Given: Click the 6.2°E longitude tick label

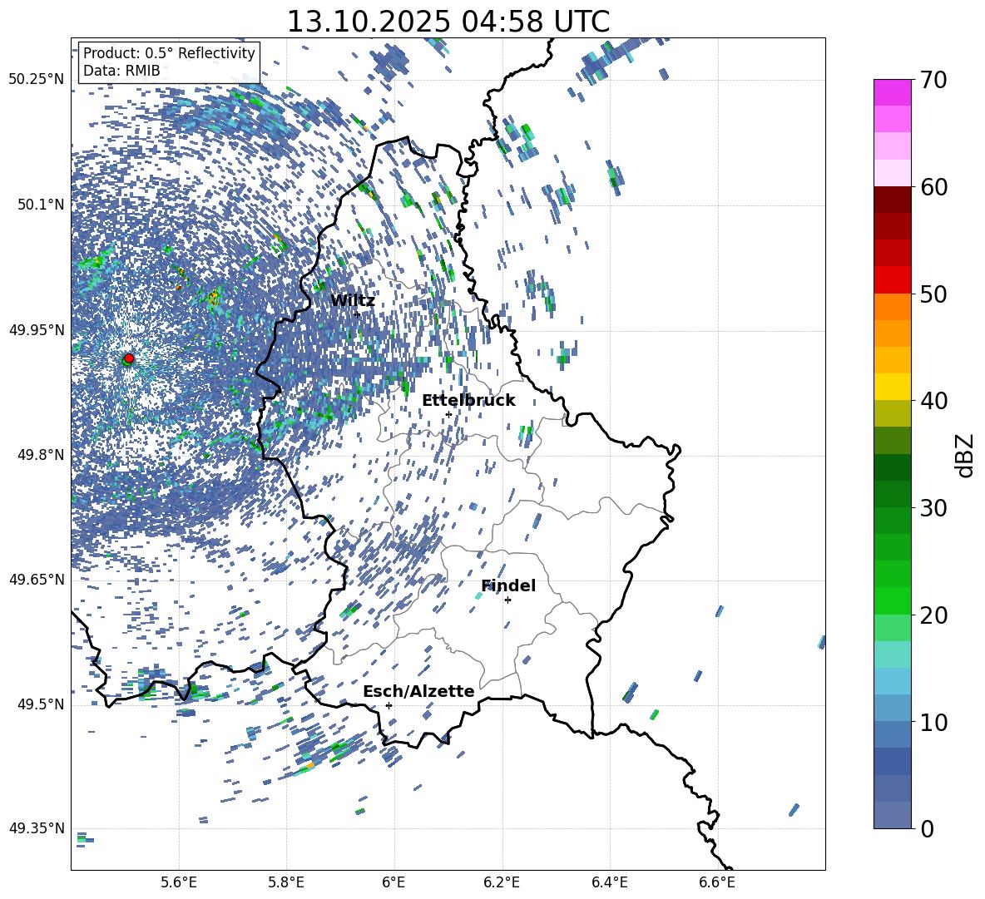Looking at the screenshot, I should (502, 882).
